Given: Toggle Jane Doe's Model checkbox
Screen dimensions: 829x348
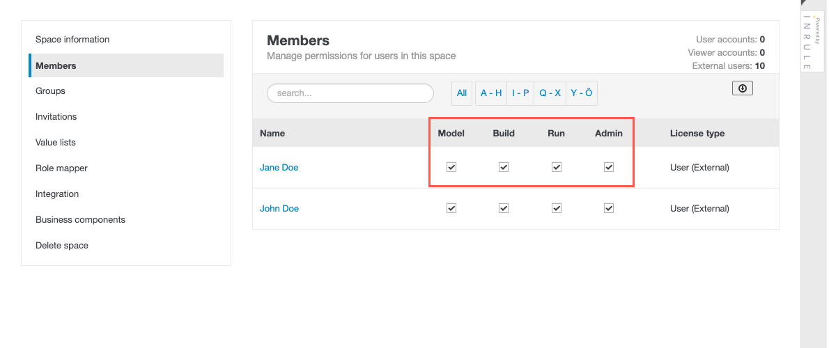Looking at the screenshot, I should pyautogui.click(x=451, y=167).
